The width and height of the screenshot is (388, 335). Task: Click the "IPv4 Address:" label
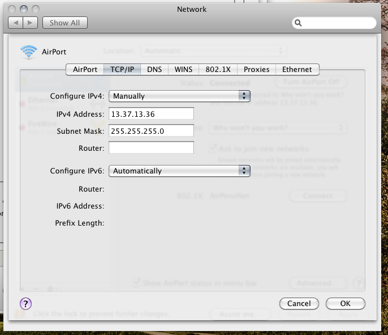80,114
